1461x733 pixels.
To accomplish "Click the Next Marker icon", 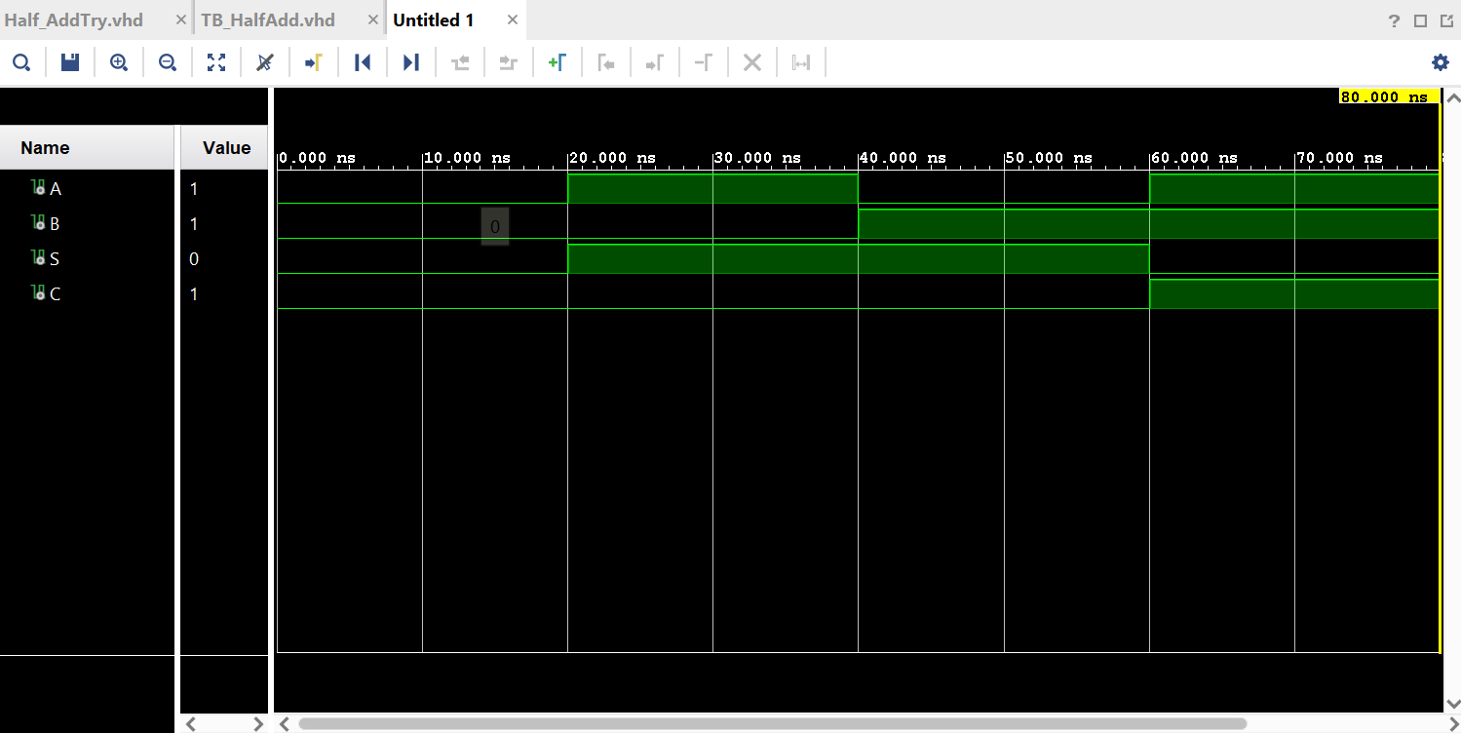I will click(x=654, y=62).
